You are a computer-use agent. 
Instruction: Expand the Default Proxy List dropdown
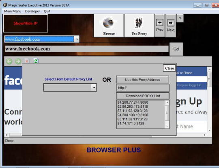[x=94, y=87]
